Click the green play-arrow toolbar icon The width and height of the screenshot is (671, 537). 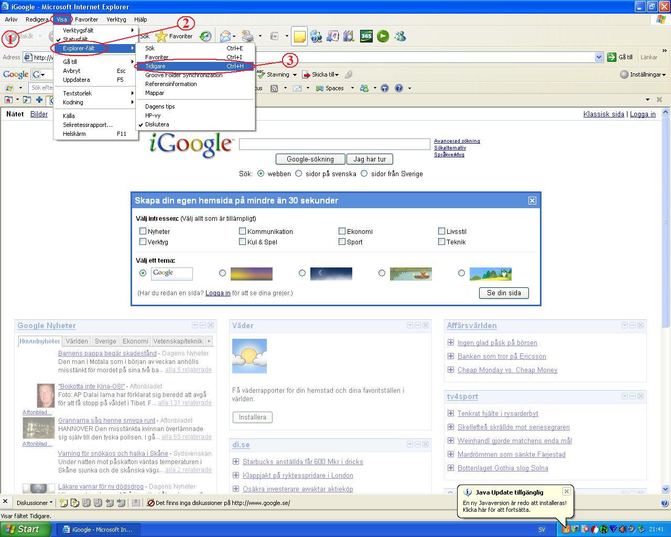(383, 36)
